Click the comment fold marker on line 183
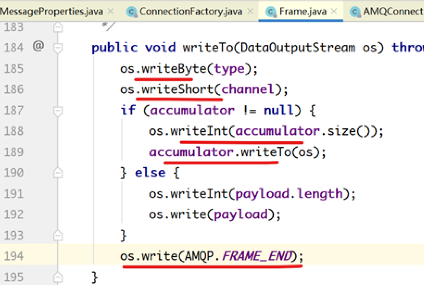The width and height of the screenshot is (424, 285). click(58, 28)
